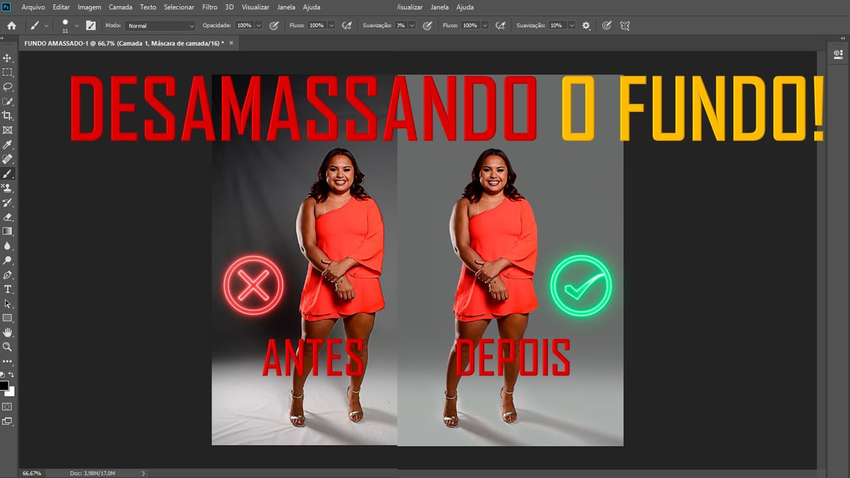Select the Eyedropper tool

tap(7, 145)
